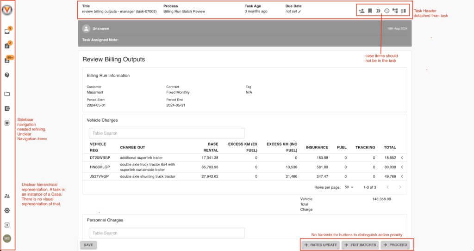Open the folder icon in sidebar

coord(7,94)
